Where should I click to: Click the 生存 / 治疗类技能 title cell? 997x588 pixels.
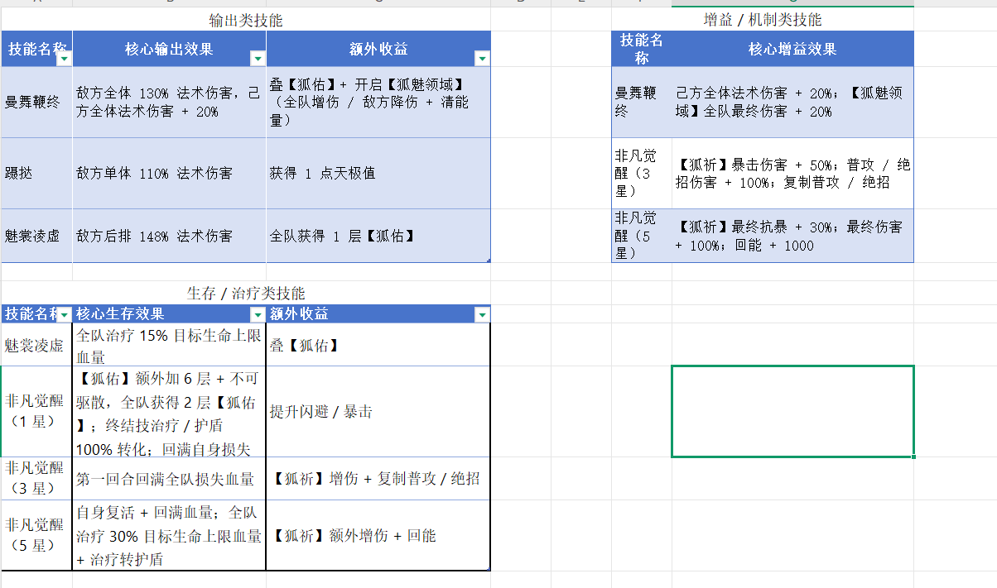coord(246,293)
